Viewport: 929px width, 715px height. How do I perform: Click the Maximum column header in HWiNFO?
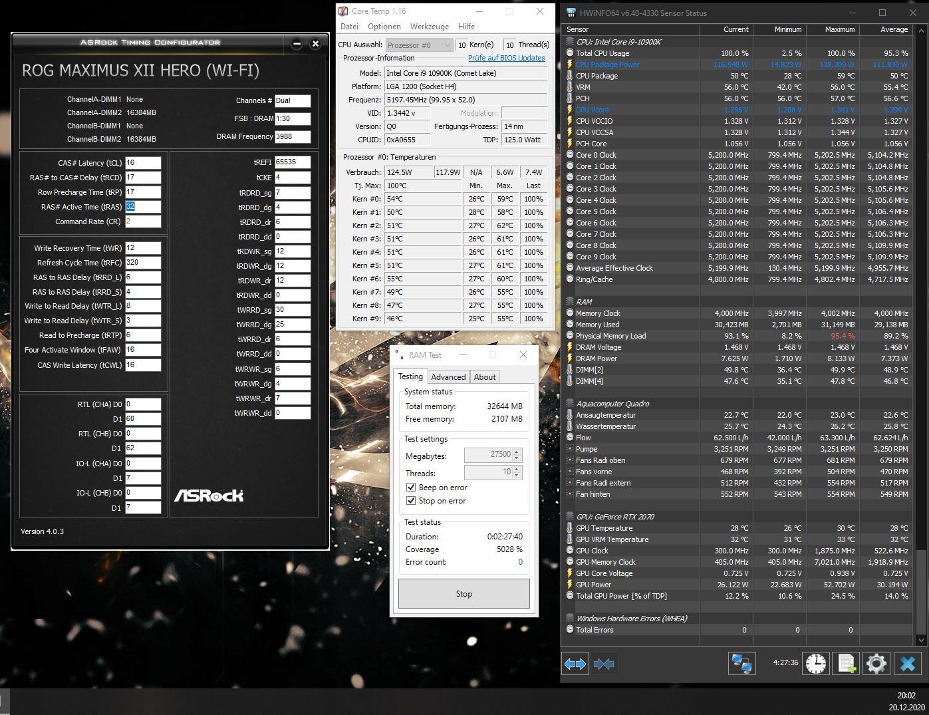click(832, 29)
